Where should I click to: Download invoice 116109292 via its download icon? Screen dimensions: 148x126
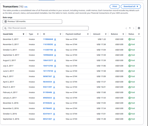tap(55, 45)
